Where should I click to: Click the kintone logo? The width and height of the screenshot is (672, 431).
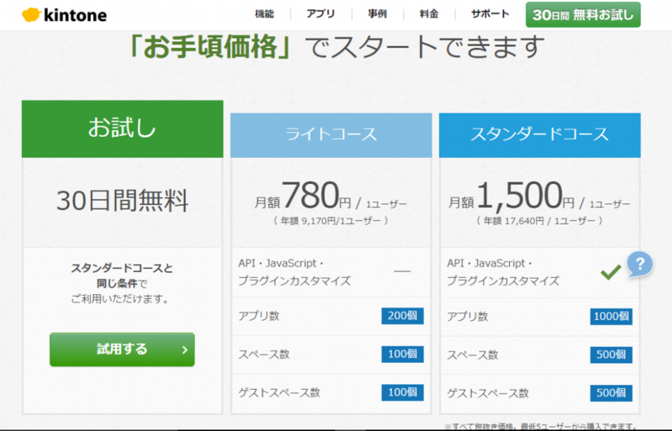pyautogui.click(x=65, y=15)
